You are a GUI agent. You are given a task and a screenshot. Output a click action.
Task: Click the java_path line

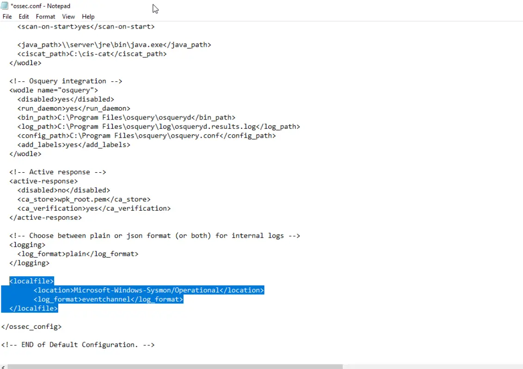[x=114, y=45]
